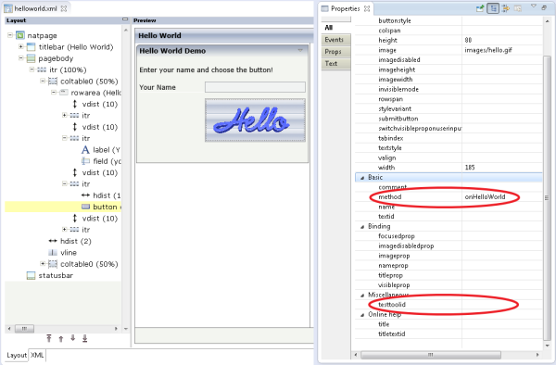Click the move-to-top arrow icon below layout tree
Viewport: 556px width, 365px height.
pos(49,338)
